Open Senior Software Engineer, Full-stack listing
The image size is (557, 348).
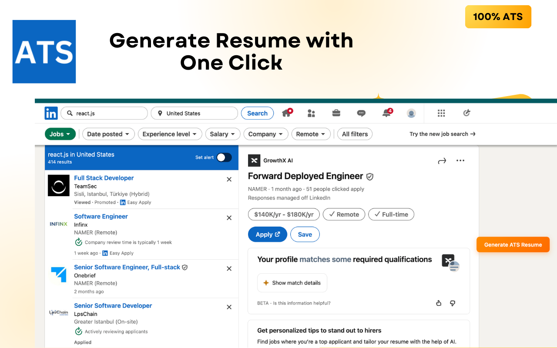[127, 267]
